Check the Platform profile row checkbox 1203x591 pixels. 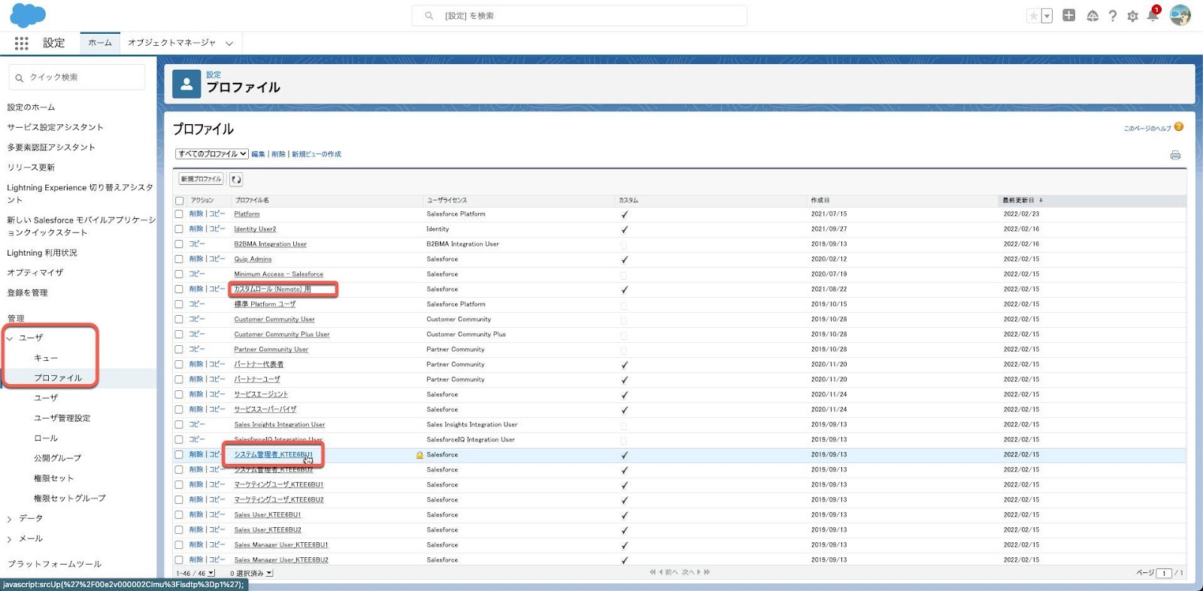coord(179,214)
